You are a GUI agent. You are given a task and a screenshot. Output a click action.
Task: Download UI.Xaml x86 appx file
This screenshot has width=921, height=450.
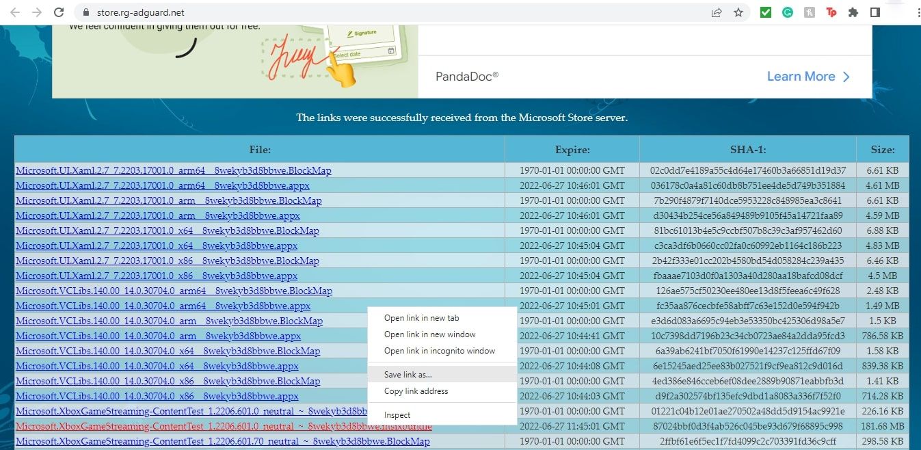[x=157, y=276]
